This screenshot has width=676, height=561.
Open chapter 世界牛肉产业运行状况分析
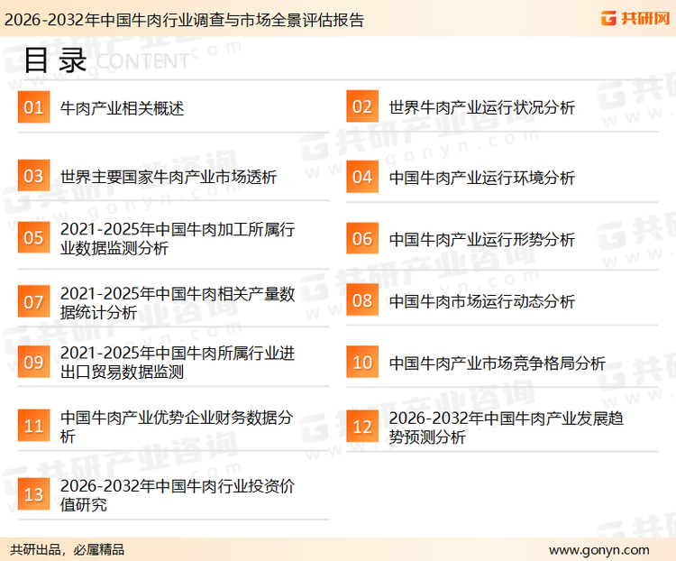point(482,107)
